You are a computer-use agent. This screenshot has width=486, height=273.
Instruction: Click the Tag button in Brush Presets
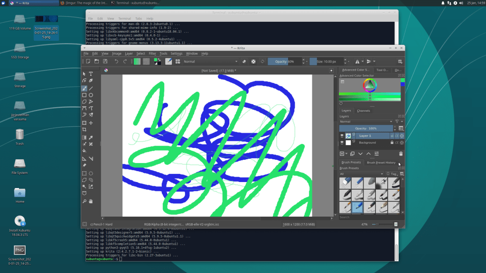click(393, 174)
